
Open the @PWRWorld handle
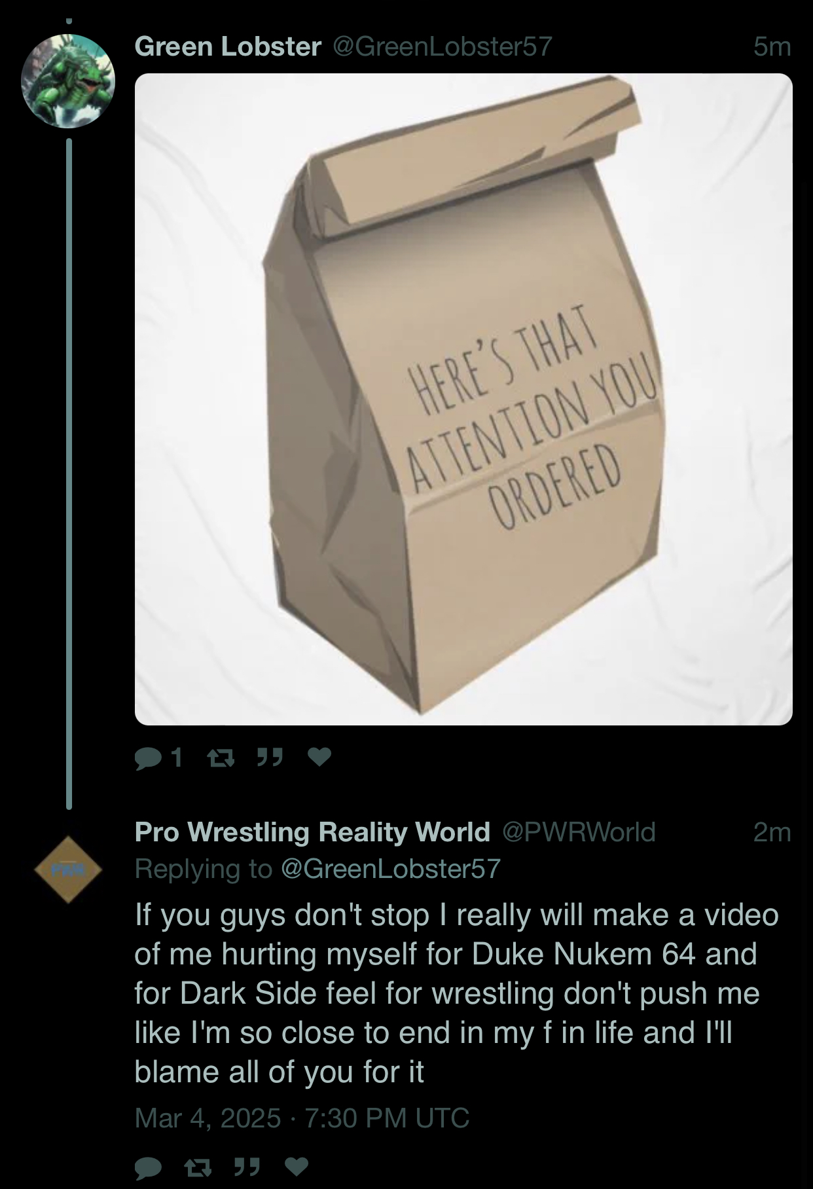pos(579,832)
